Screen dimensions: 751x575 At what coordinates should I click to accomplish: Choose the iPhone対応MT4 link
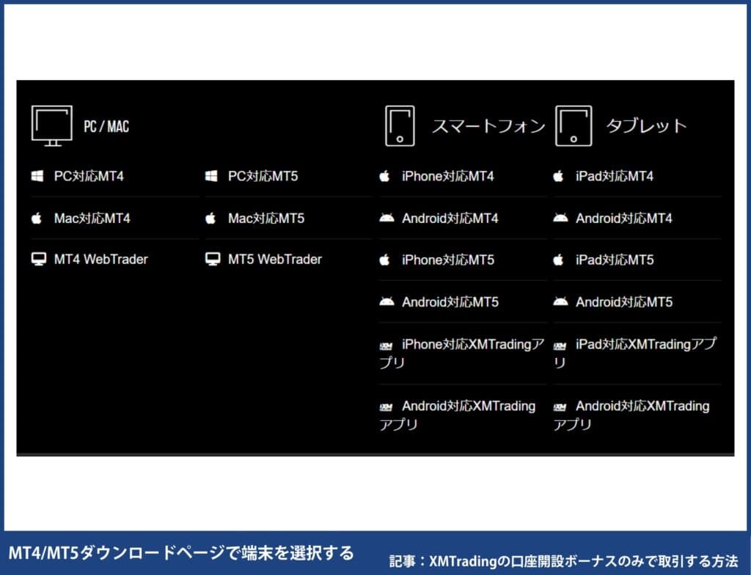coord(448,176)
